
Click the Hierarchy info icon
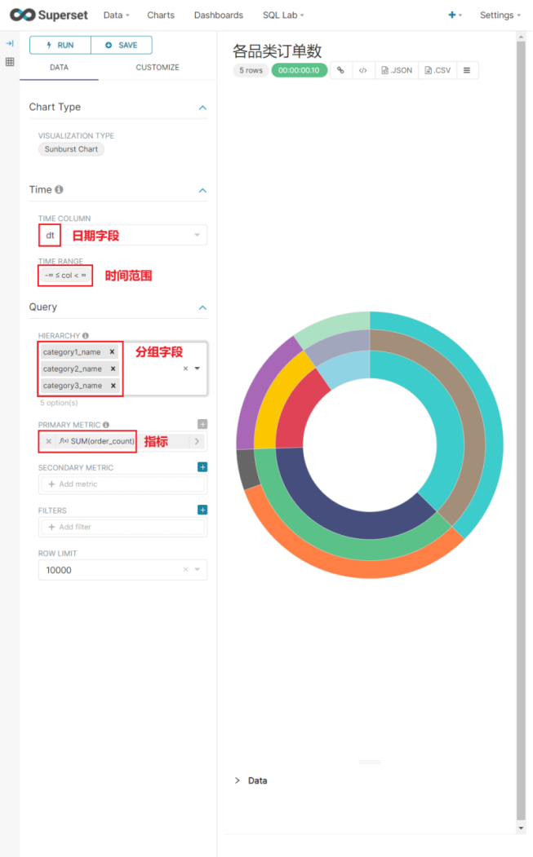86,336
